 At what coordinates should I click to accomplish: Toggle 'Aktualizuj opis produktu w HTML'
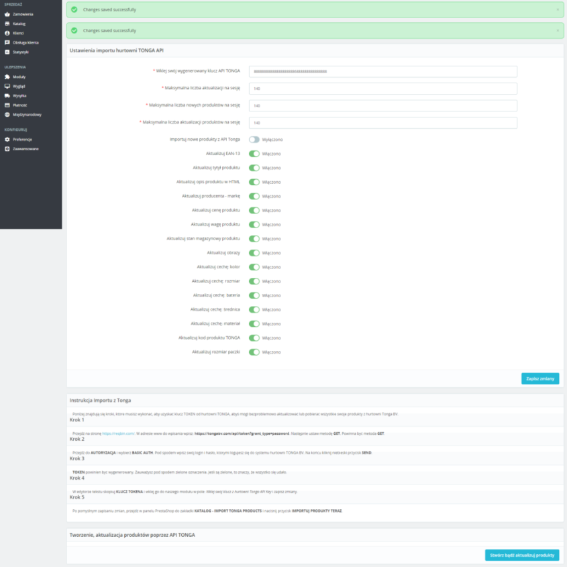coord(254,182)
